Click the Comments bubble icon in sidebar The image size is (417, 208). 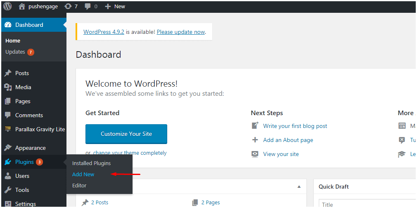[x=8, y=115]
